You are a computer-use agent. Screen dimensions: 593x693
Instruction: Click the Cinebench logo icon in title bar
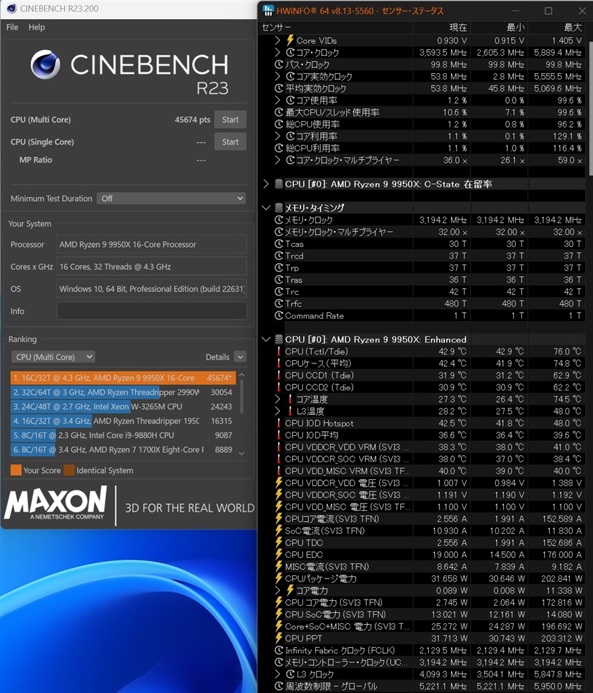click(x=11, y=8)
